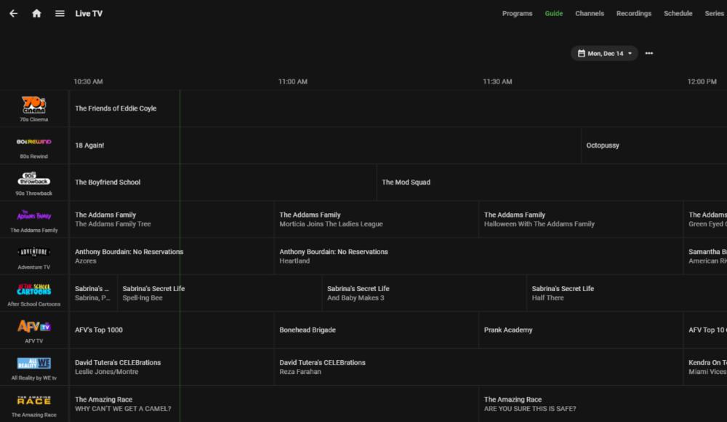This screenshot has height=422, width=727.
Task: Go to the home screen icon
Action: (x=36, y=13)
